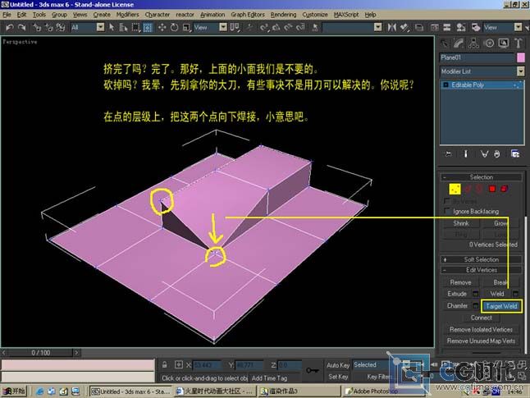Viewport: 530px width, 398px height.
Task: Click Remove Modifier from stack icon
Action: [x=497, y=154]
